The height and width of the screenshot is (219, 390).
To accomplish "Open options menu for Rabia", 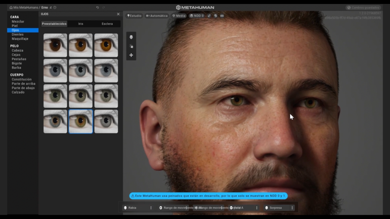I will (151, 208).
